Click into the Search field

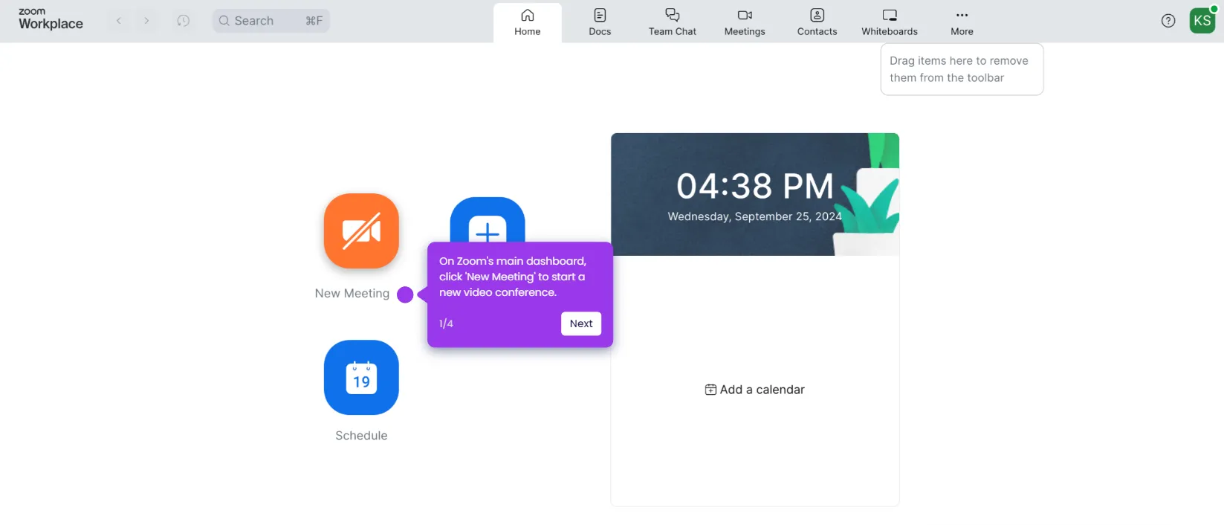click(x=271, y=21)
